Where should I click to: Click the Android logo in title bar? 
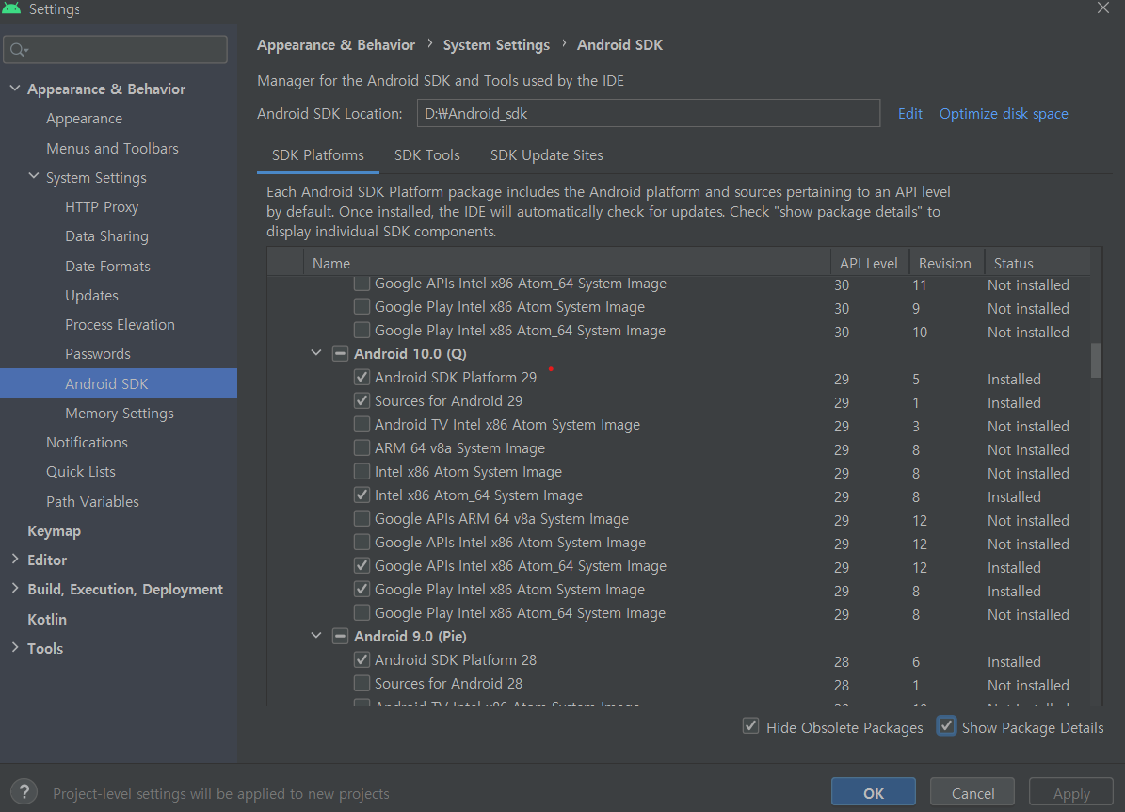pyautogui.click(x=11, y=8)
